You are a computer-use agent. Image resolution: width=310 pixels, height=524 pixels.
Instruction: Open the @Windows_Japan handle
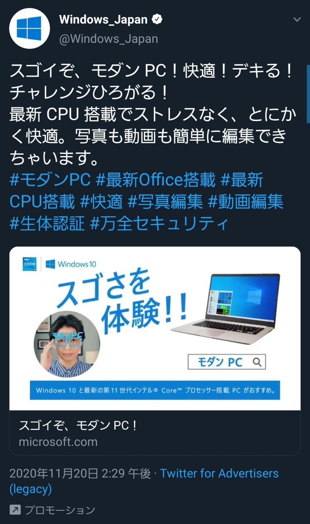pyautogui.click(x=109, y=39)
